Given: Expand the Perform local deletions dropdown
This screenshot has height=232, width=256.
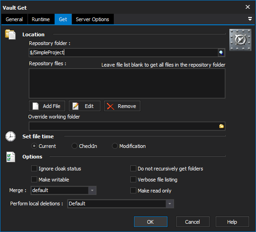Looking at the screenshot, I should tap(170, 204).
